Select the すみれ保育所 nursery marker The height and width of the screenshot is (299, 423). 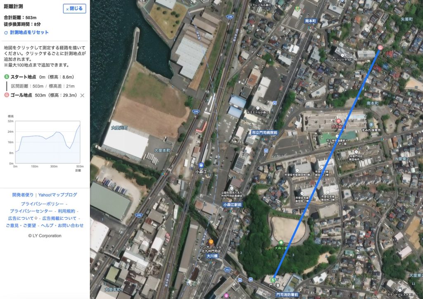371,125
